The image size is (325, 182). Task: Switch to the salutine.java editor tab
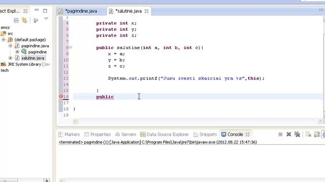tap(128, 11)
